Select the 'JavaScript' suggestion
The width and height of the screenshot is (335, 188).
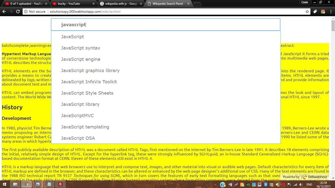point(166,37)
